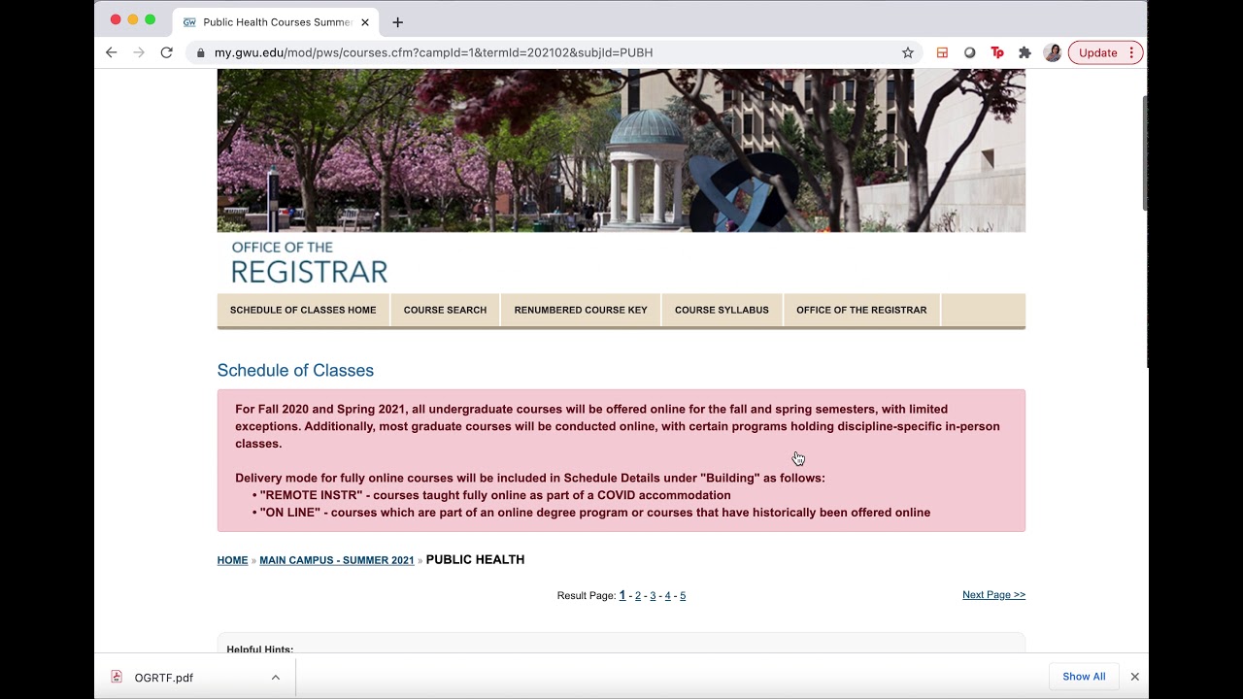Bookmark this page with the star icon
Image resolution: width=1243 pixels, height=699 pixels.
pyautogui.click(x=908, y=52)
